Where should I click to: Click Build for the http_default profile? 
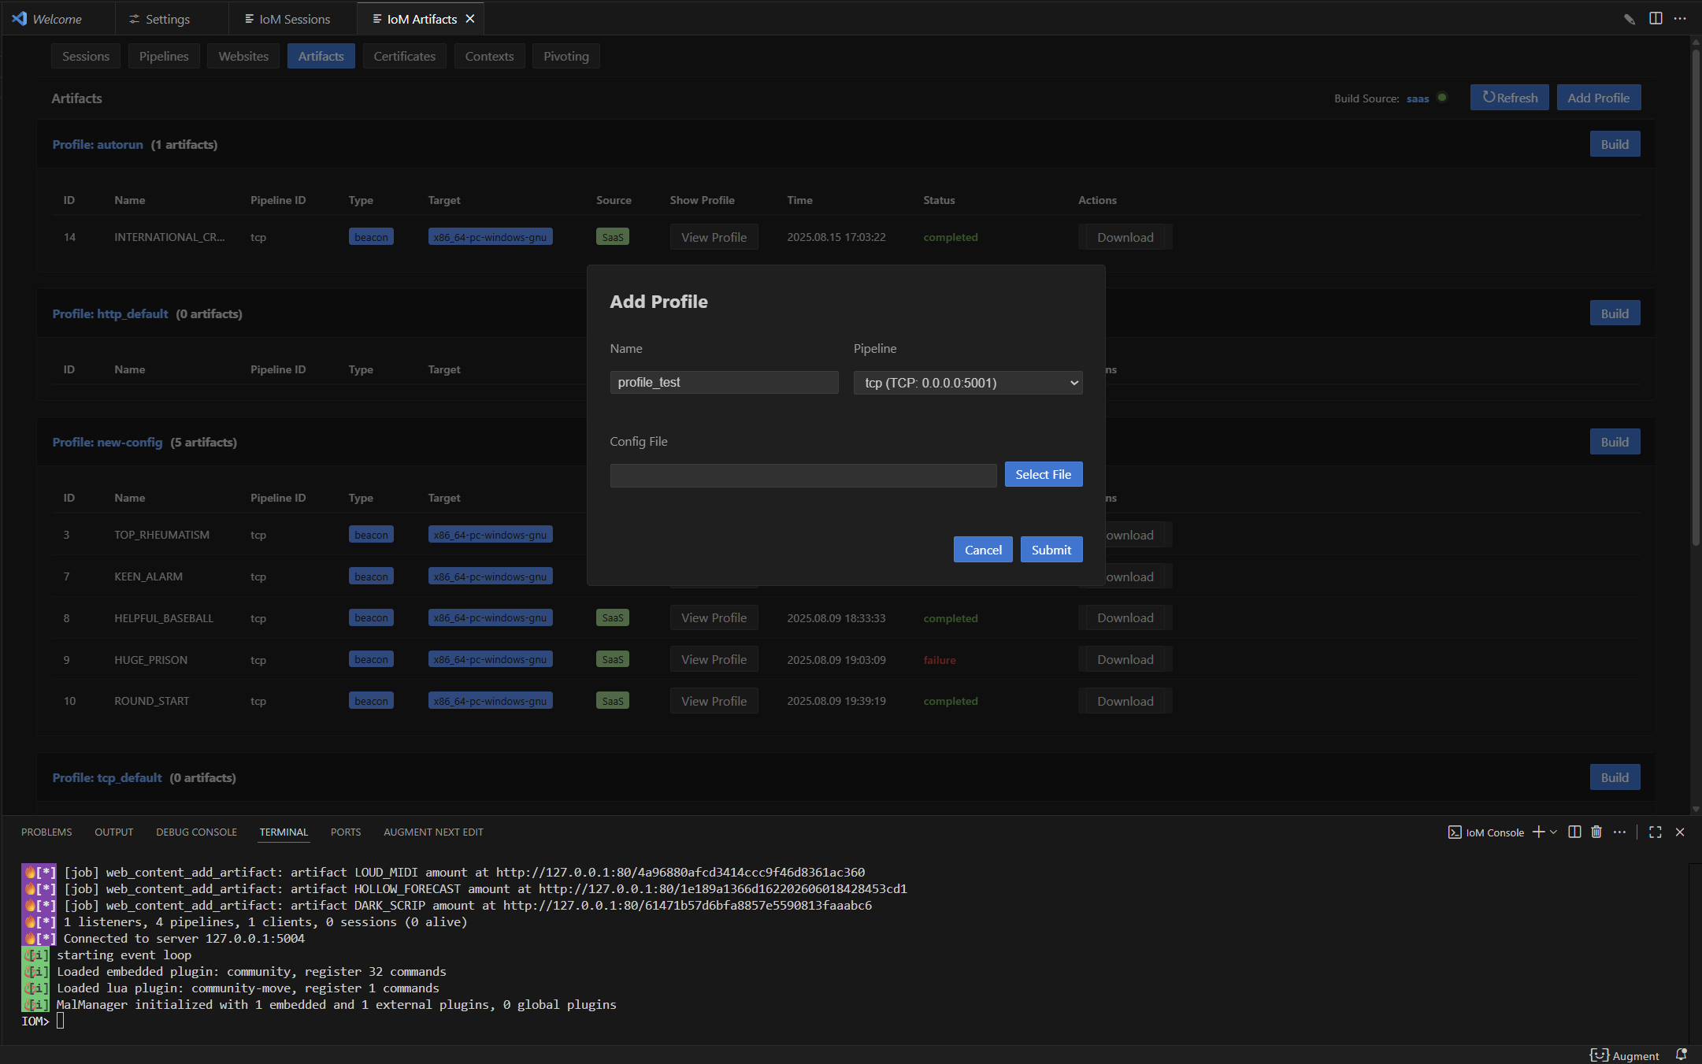1615,313
